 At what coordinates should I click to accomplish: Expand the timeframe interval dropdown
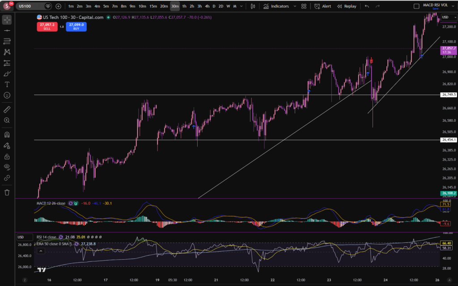coord(241,6)
